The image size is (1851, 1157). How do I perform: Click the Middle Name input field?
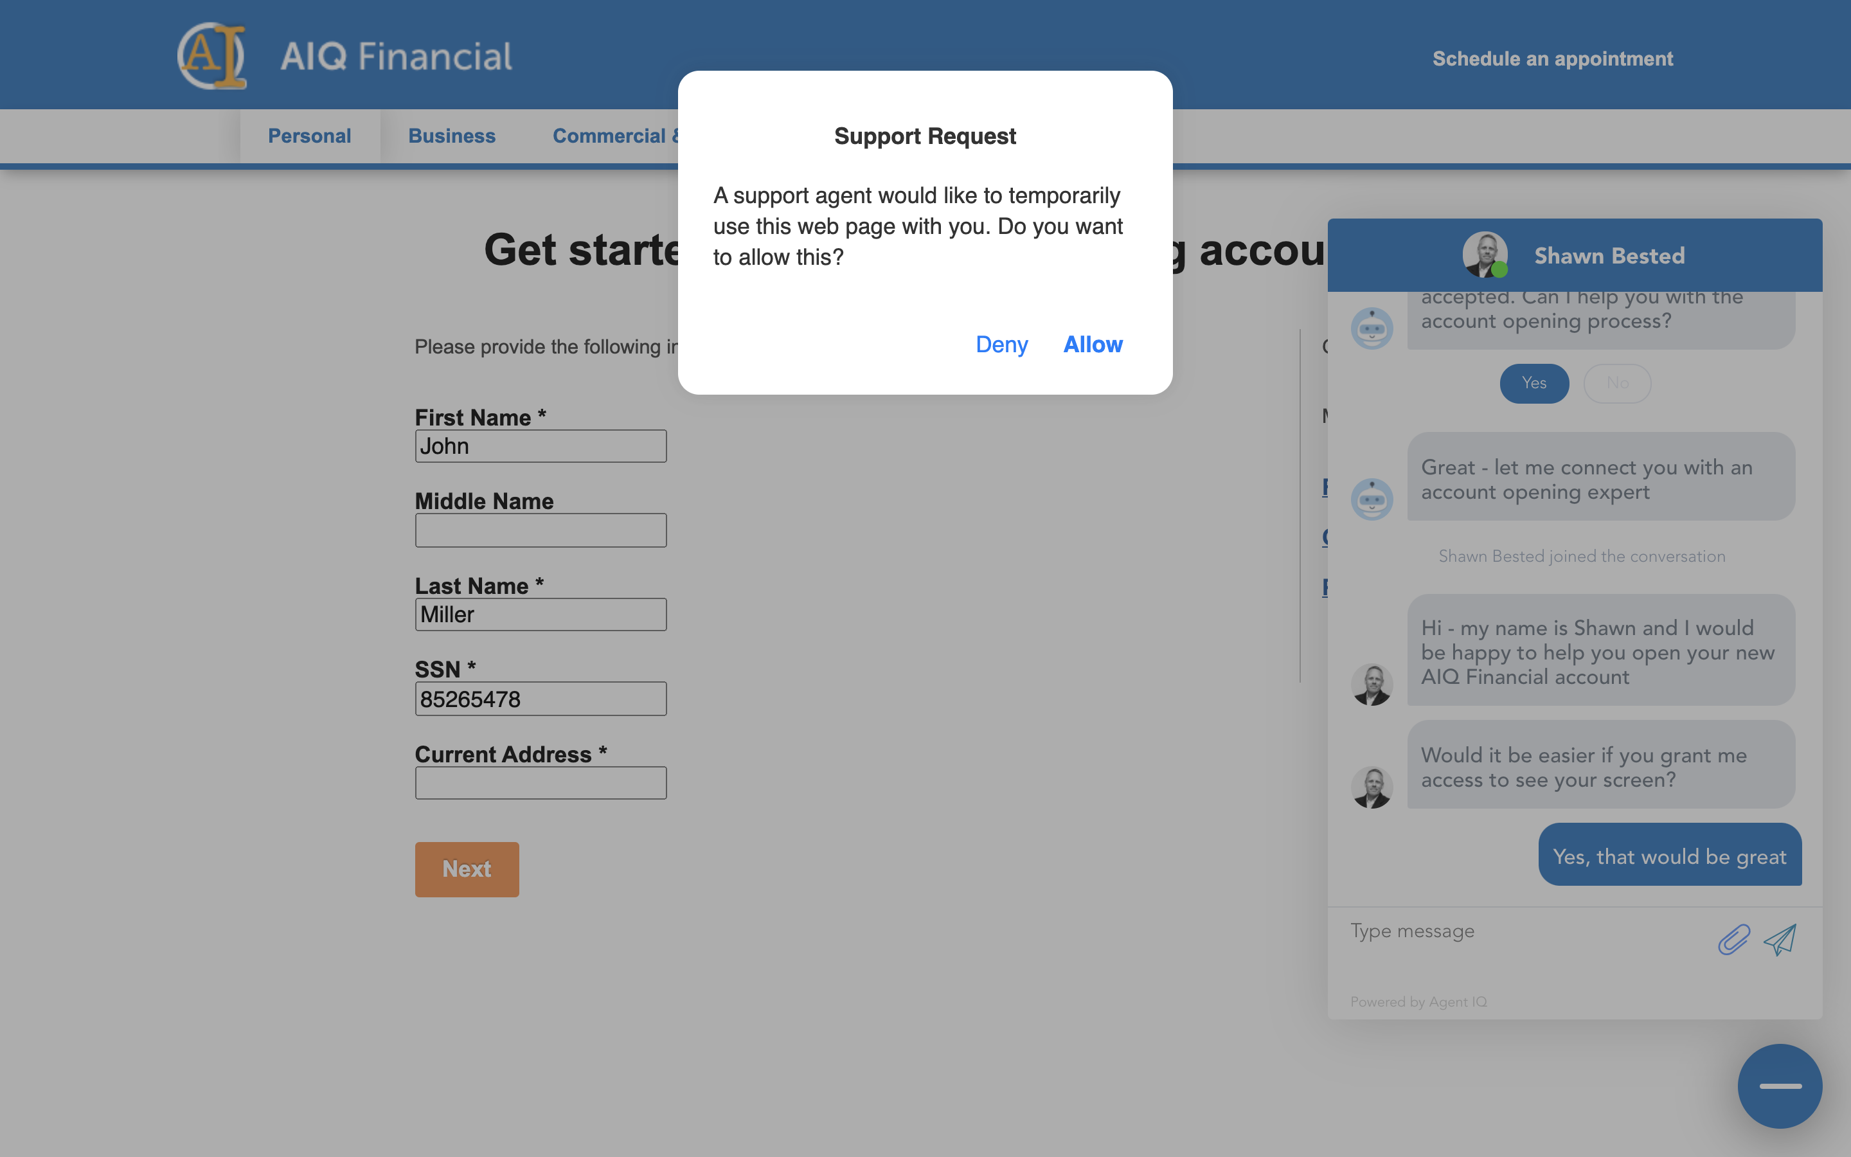click(x=541, y=529)
